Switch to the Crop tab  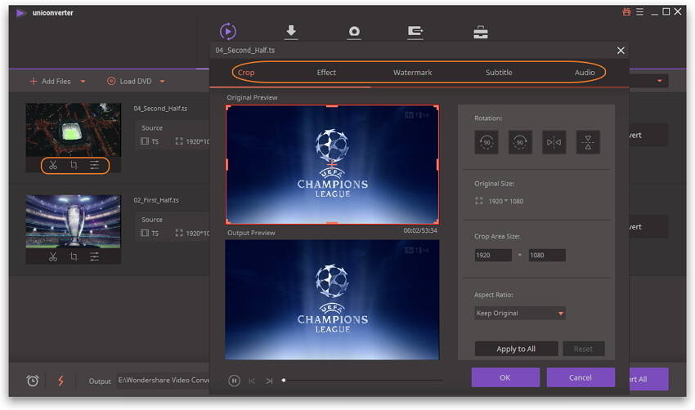click(x=246, y=73)
